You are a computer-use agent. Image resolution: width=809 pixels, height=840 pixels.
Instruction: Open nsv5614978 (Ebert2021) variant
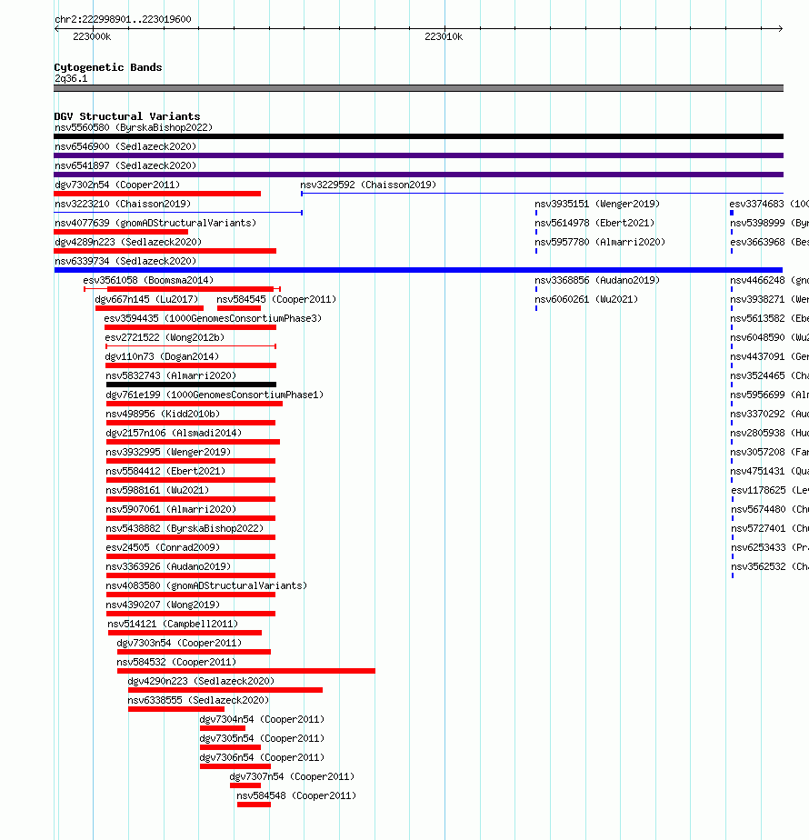(x=594, y=223)
